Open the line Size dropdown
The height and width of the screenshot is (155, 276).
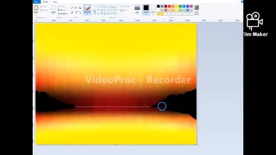coord(137,10)
